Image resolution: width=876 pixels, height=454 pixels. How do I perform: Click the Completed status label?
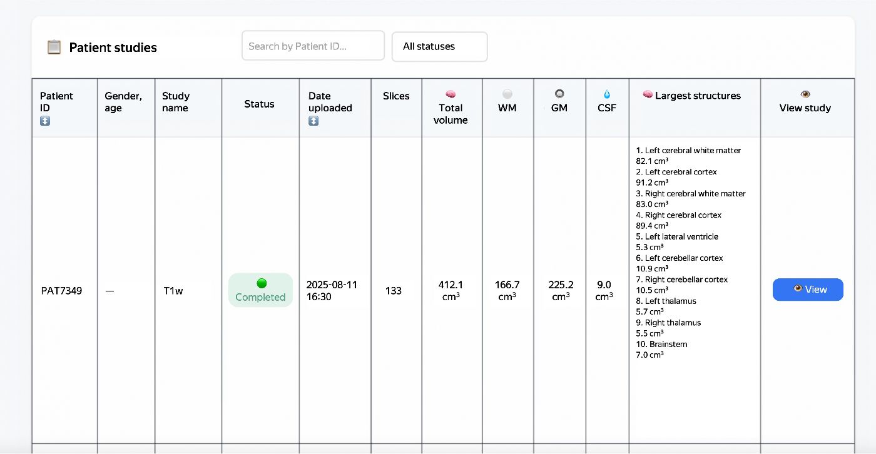point(260,297)
